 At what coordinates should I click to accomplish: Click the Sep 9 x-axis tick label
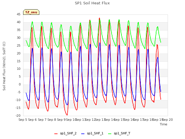tap(61, 120)
